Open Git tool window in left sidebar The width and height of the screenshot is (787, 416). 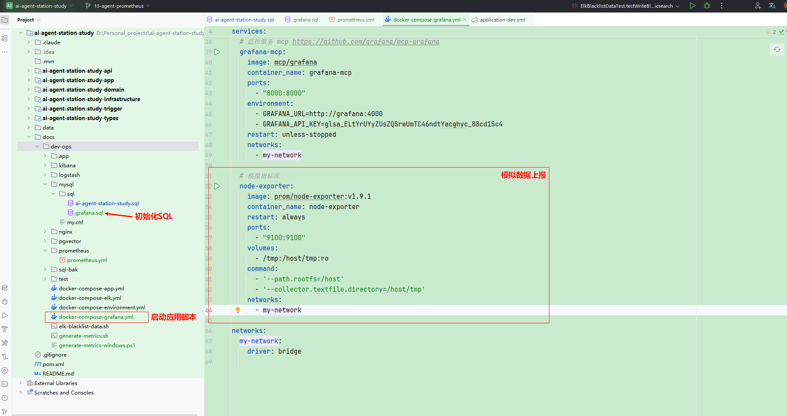click(x=5, y=412)
